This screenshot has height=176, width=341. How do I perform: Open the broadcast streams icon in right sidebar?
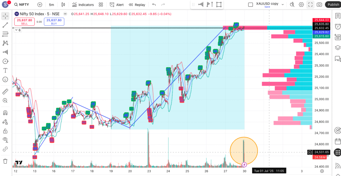tap(338, 166)
